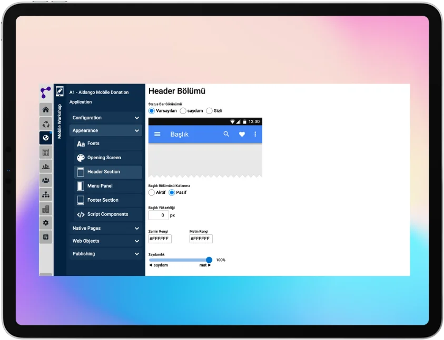
Task: Expand the Configuration section
Action: coord(105,118)
